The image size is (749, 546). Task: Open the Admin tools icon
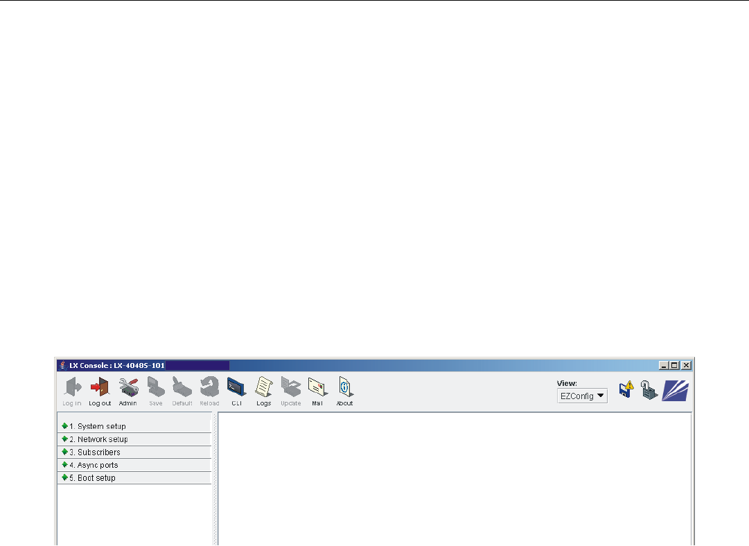tap(128, 387)
